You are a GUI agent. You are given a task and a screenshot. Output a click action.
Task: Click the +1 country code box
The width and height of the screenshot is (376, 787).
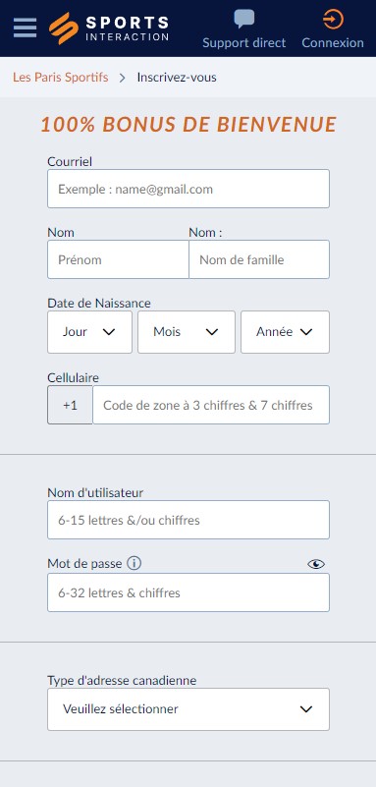coord(70,405)
